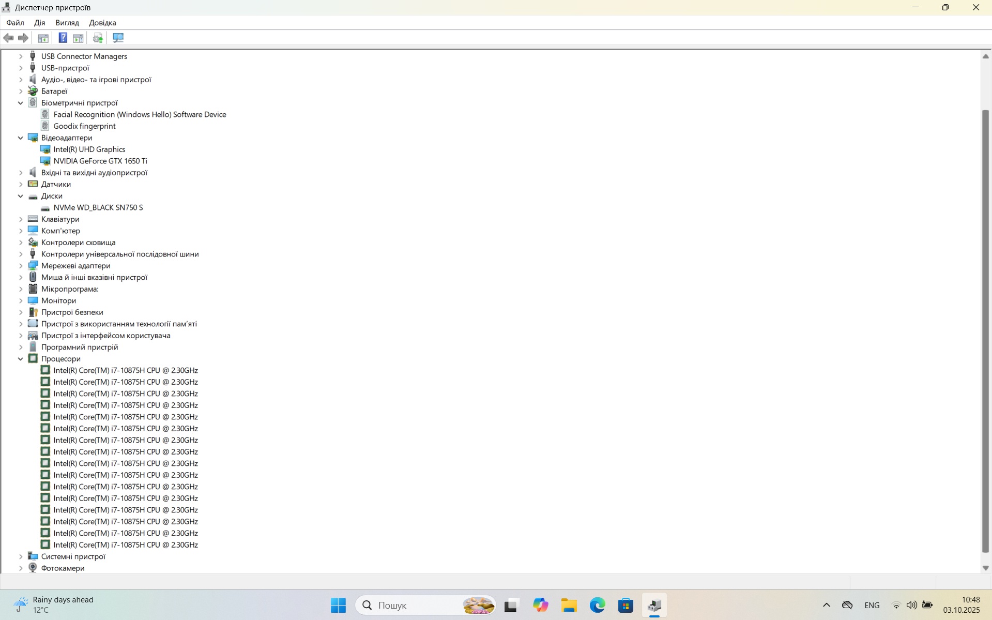
Task: Select NVMe WD_BLACK SN750 S disk
Action: click(98, 208)
